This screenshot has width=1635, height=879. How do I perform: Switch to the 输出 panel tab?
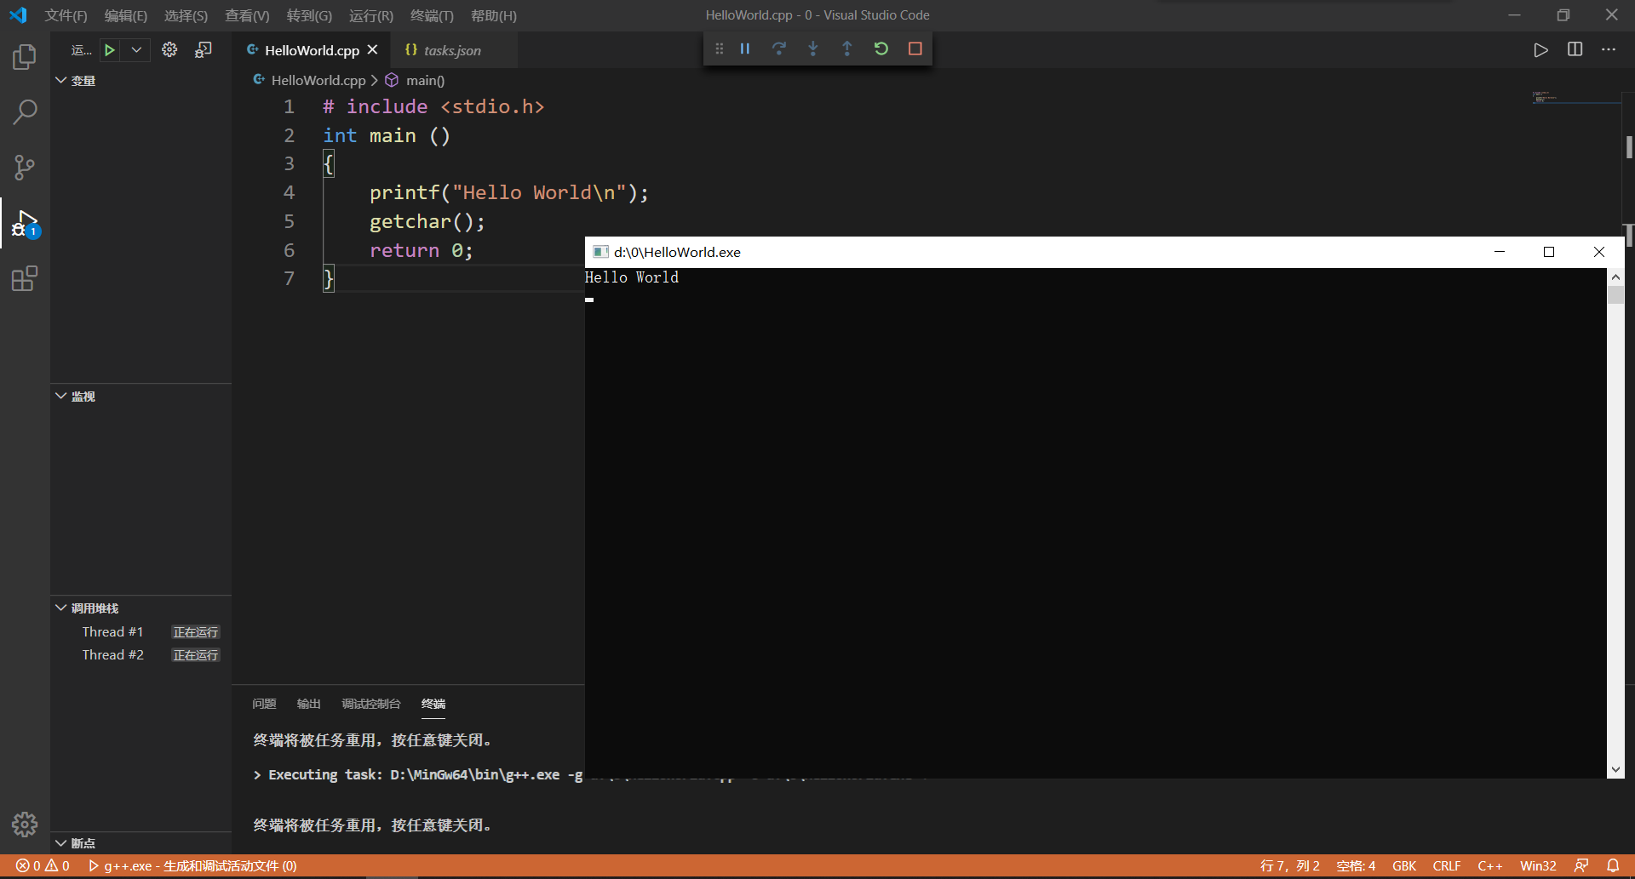pos(308,704)
